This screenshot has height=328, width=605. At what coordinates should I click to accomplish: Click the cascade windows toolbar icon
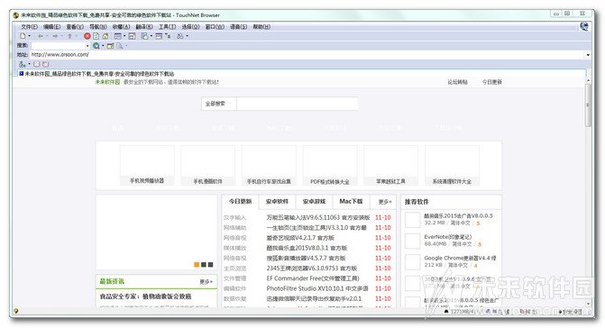(132, 36)
